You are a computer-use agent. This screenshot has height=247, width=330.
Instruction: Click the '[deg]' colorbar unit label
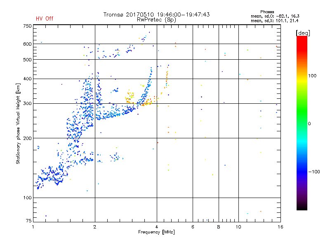click(x=303, y=33)
